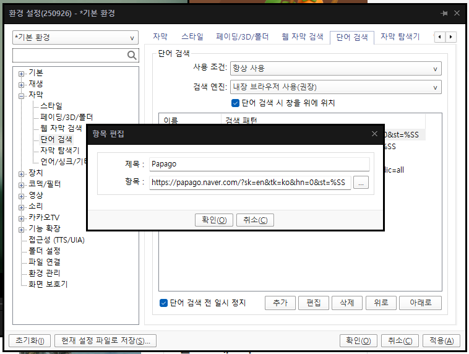Image resolution: width=469 pixels, height=354 pixels.
Task: Switch to the 페이딩/3D/폴더 tab
Action: click(x=243, y=37)
